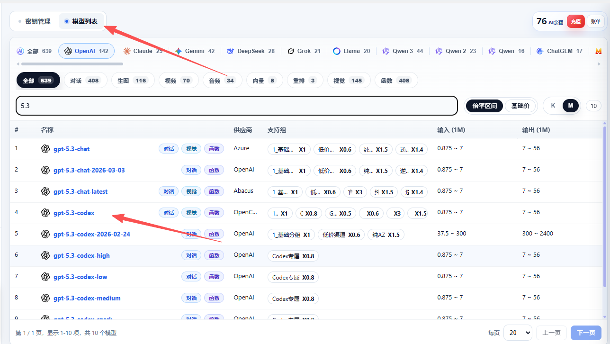610x344 pixels.
Task: Click the OpenAI logo icon beside gpt-5.3-chat
Action: (x=45, y=149)
